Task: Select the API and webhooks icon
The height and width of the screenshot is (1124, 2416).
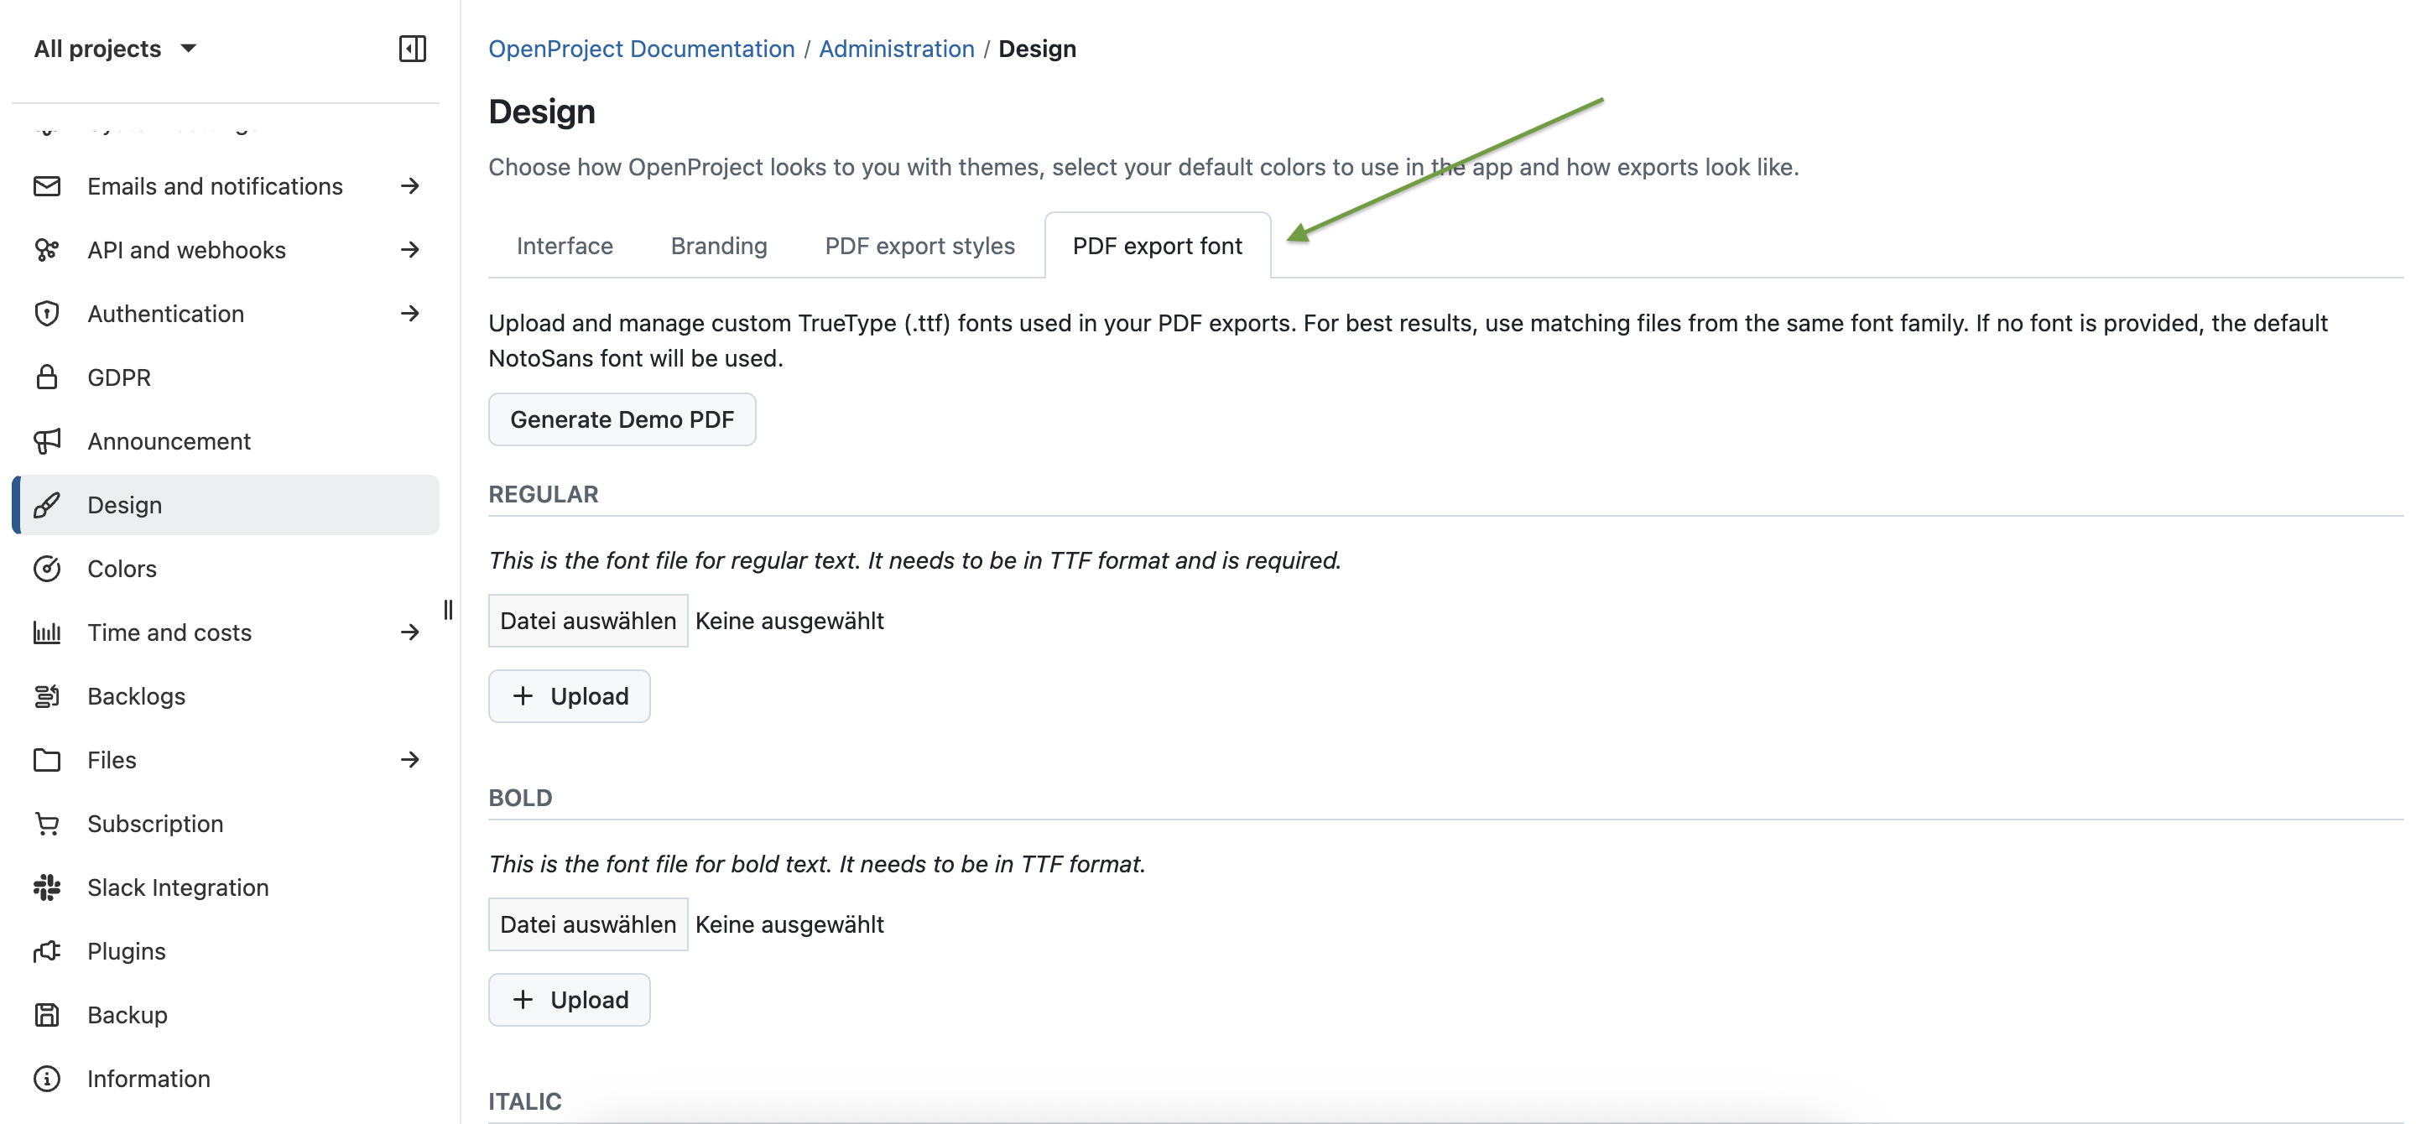Action: (x=47, y=249)
